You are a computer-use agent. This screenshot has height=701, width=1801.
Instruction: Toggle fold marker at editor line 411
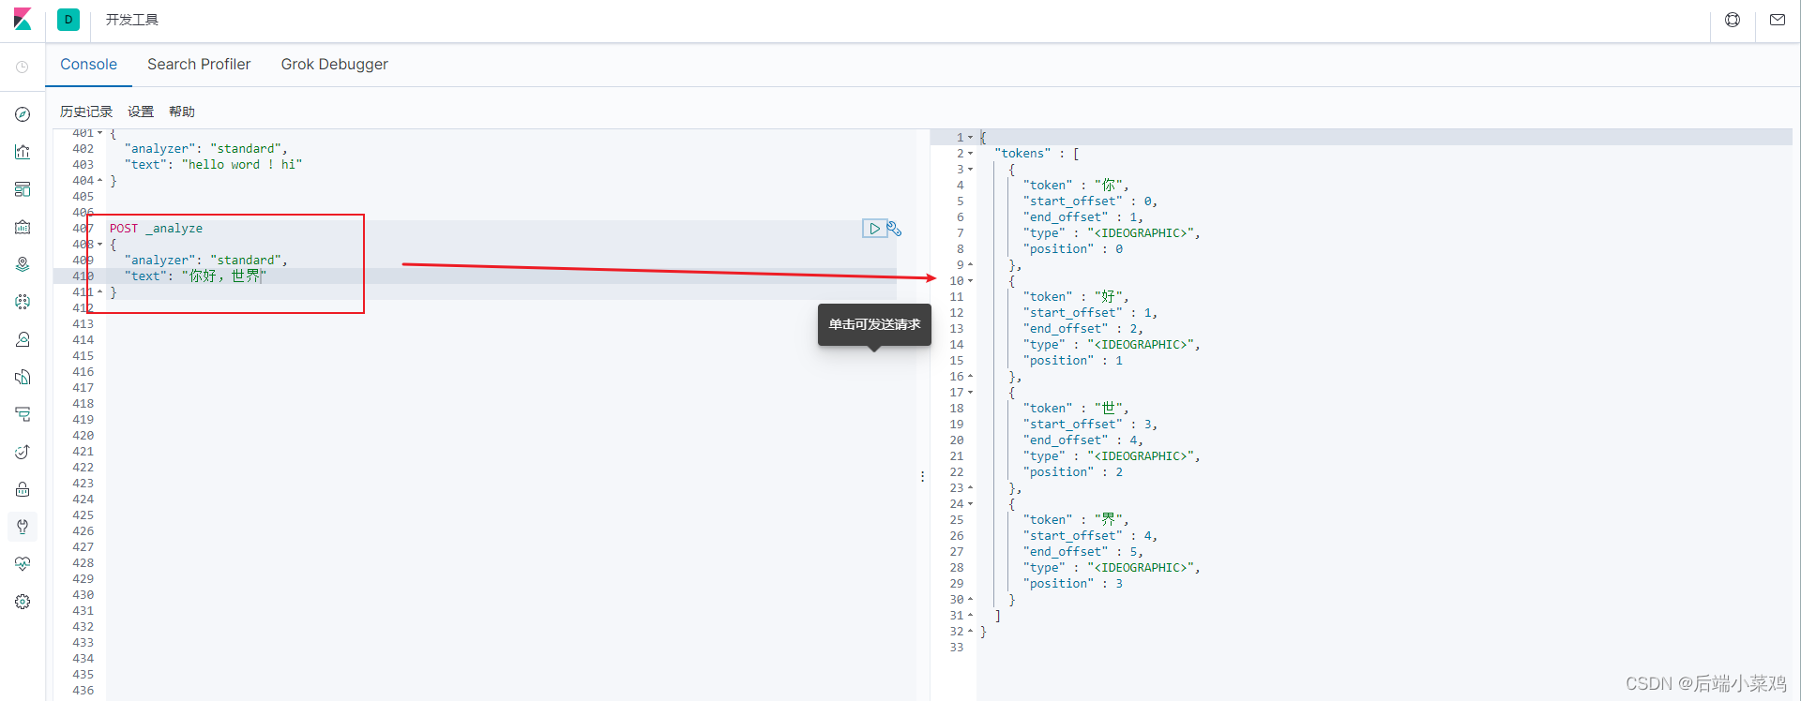click(x=100, y=292)
